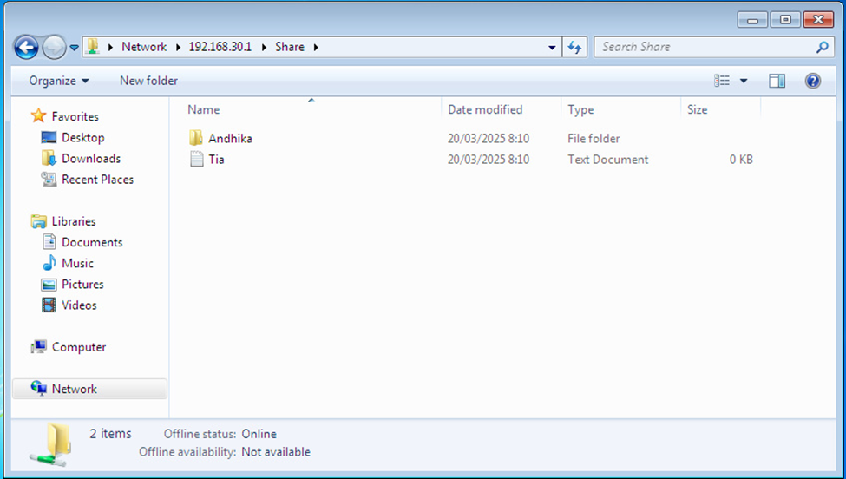Click the shared folder icon in details pane
The image size is (846, 479).
51,445
